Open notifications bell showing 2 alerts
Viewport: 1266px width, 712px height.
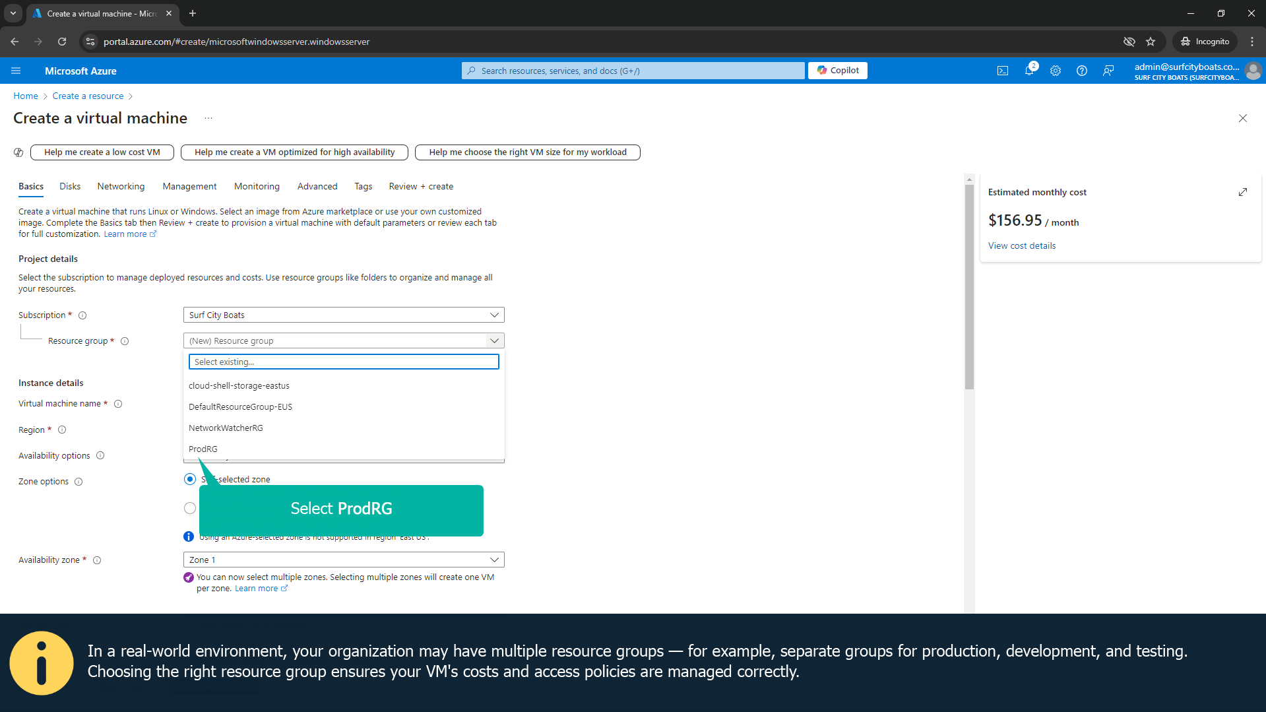pyautogui.click(x=1029, y=71)
